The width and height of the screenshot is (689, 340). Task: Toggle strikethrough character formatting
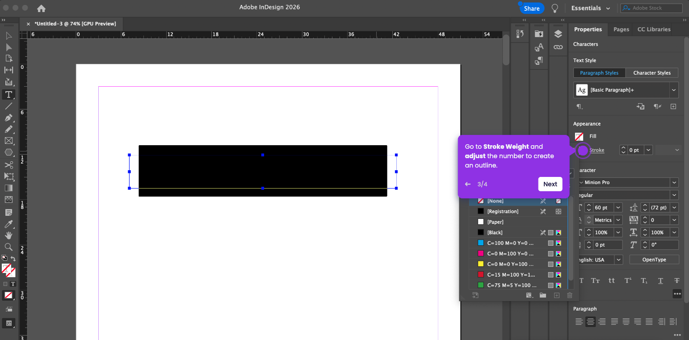(x=677, y=281)
